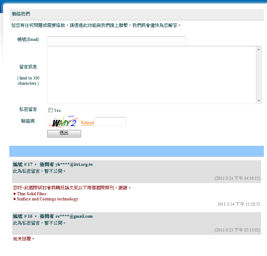Click the 聯絡我們 section header
The width and height of the screenshot is (267, 256).
point(21,14)
